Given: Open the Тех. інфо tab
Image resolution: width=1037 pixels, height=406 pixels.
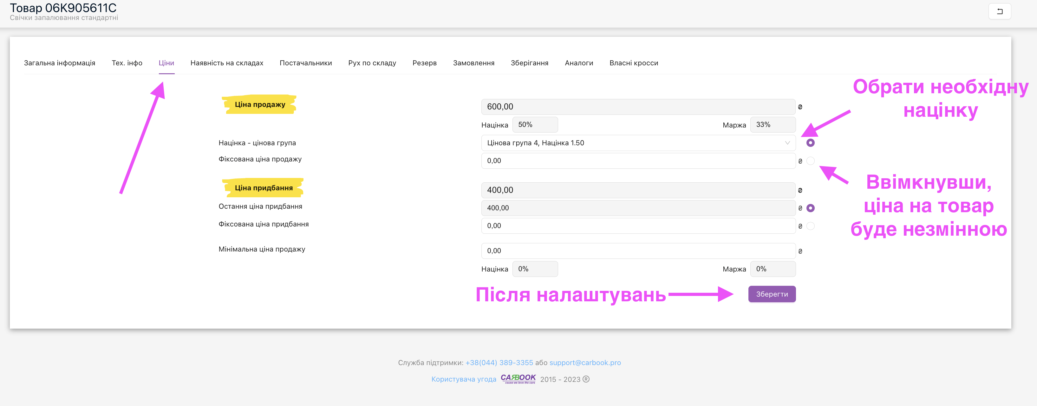Looking at the screenshot, I should [127, 63].
